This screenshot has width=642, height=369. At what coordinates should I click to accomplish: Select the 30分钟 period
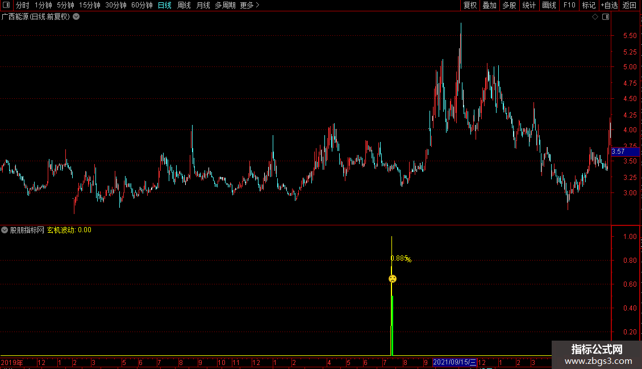(116, 5)
